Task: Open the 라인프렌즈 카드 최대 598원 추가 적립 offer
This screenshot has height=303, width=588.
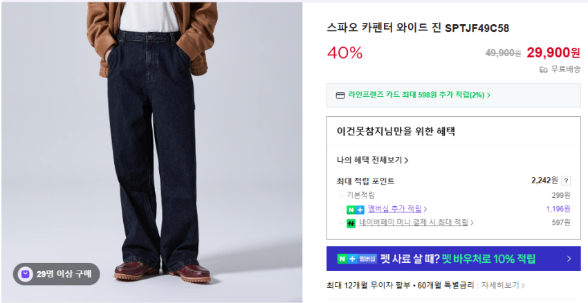Action: click(x=419, y=95)
